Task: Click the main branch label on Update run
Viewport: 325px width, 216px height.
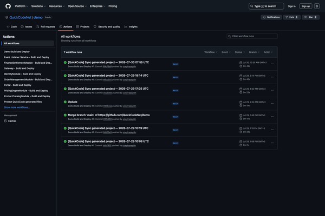Action: point(175,104)
